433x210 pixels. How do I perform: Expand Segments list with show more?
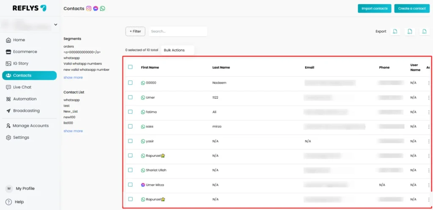click(x=73, y=78)
